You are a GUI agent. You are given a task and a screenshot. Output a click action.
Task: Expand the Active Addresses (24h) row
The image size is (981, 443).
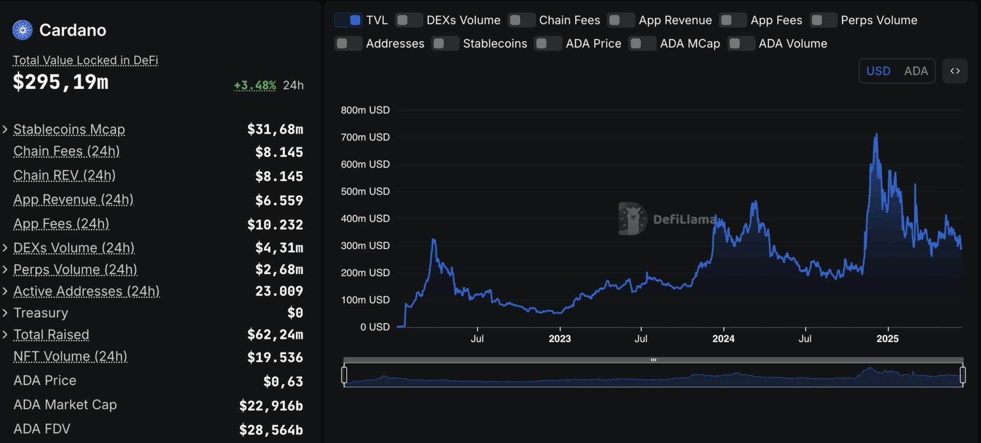click(5, 291)
